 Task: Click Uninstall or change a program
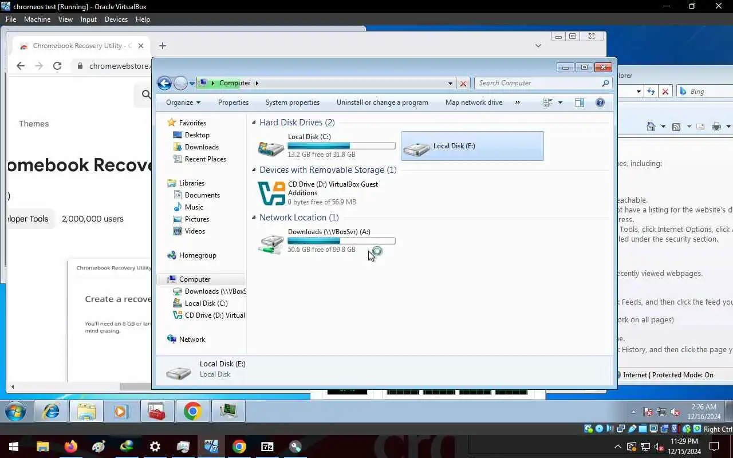(x=383, y=102)
